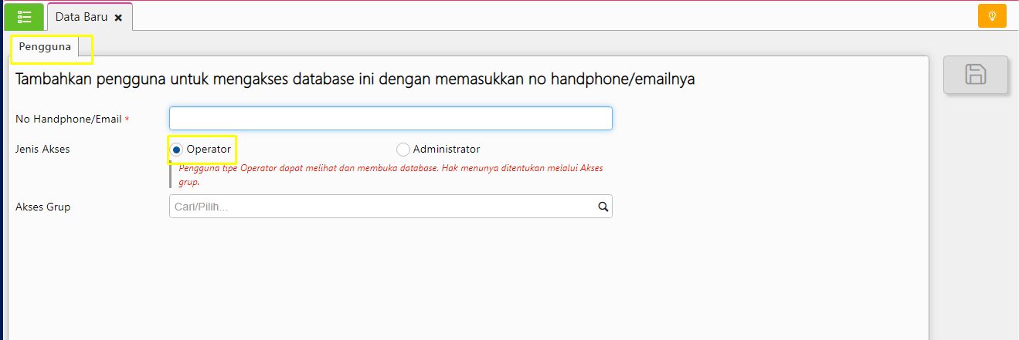The width and height of the screenshot is (1019, 340).
Task: Click the Tambahkan pengguna heading text
Action: click(355, 79)
